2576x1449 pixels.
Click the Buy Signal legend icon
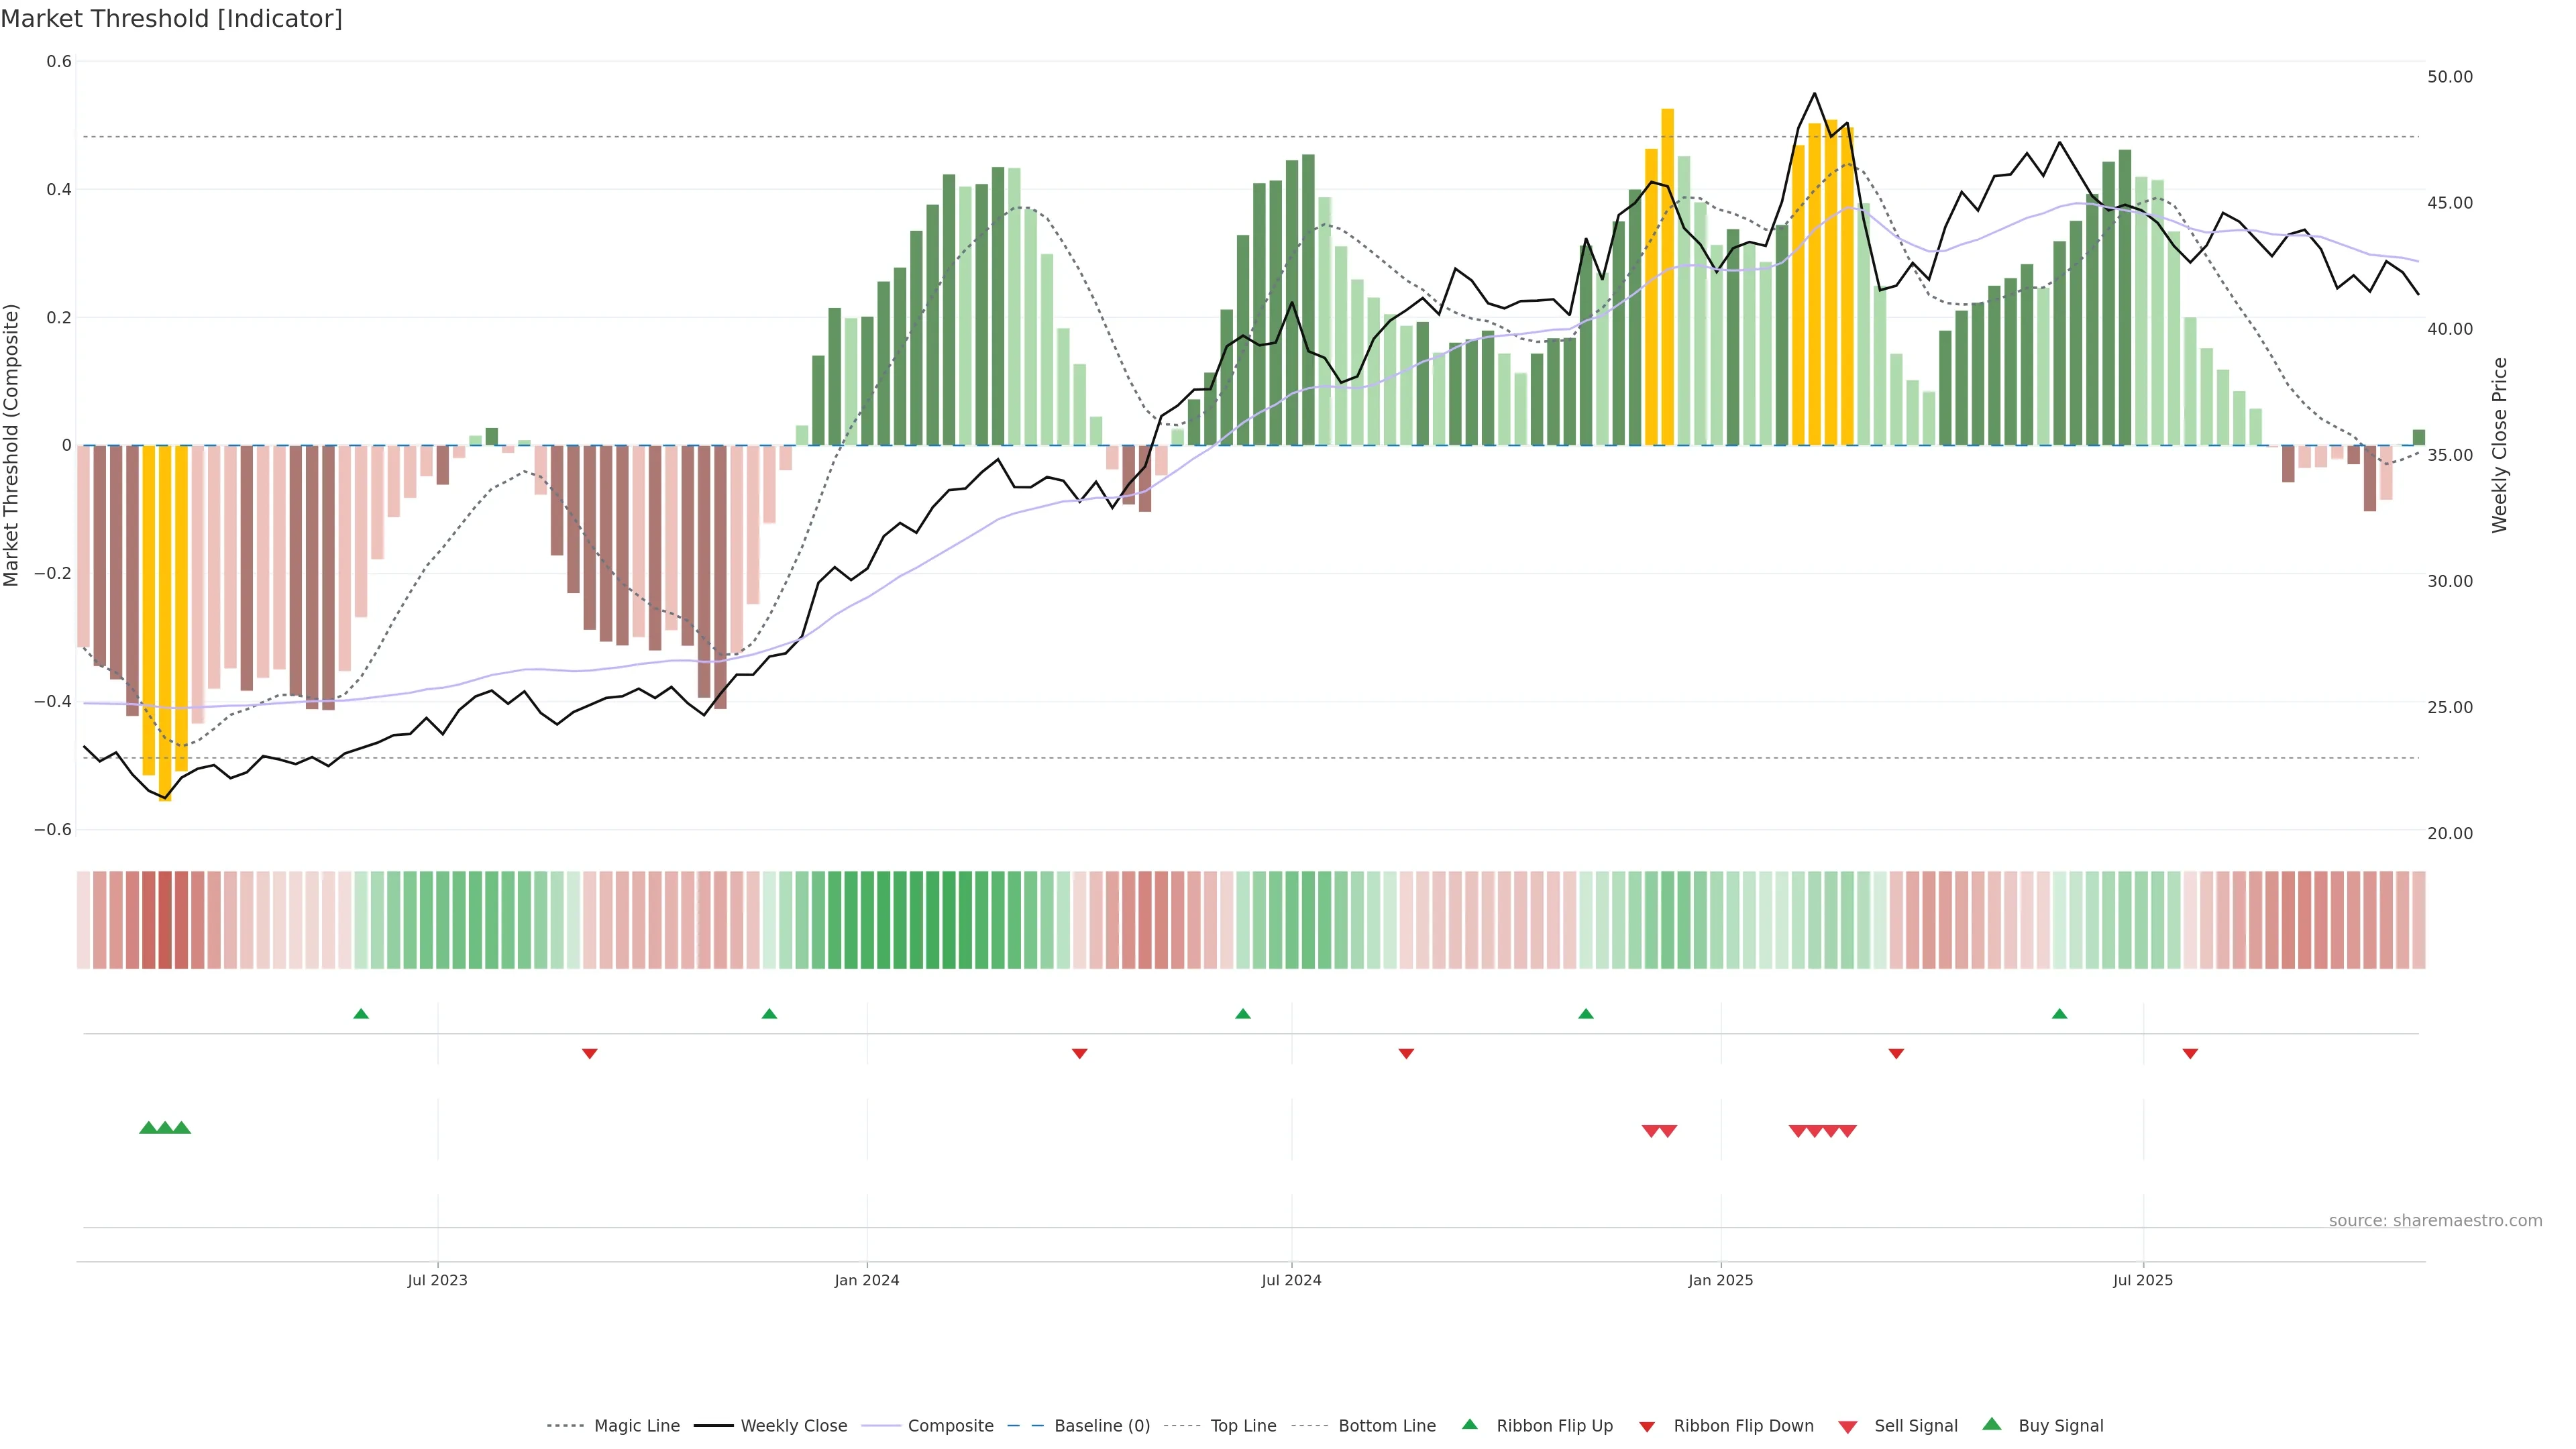(x=1991, y=1424)
